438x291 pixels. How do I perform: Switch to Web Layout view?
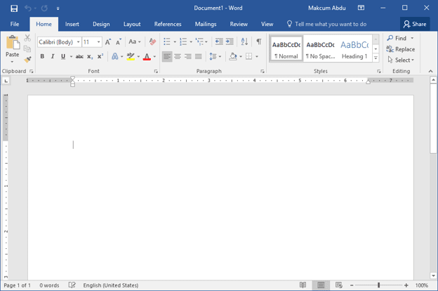pos(338,285)
